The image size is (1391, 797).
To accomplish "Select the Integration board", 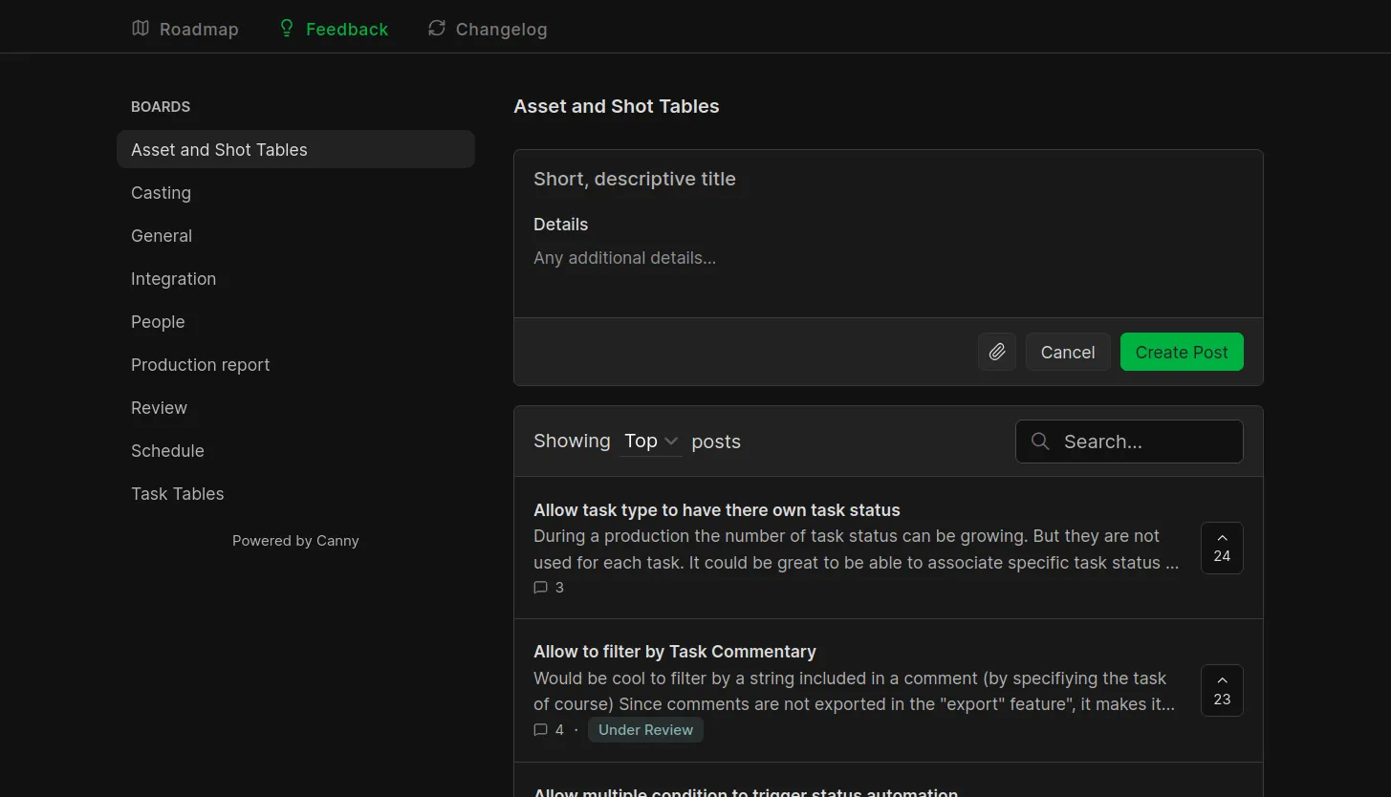I will pyautogui.click(x=295, y=278).
